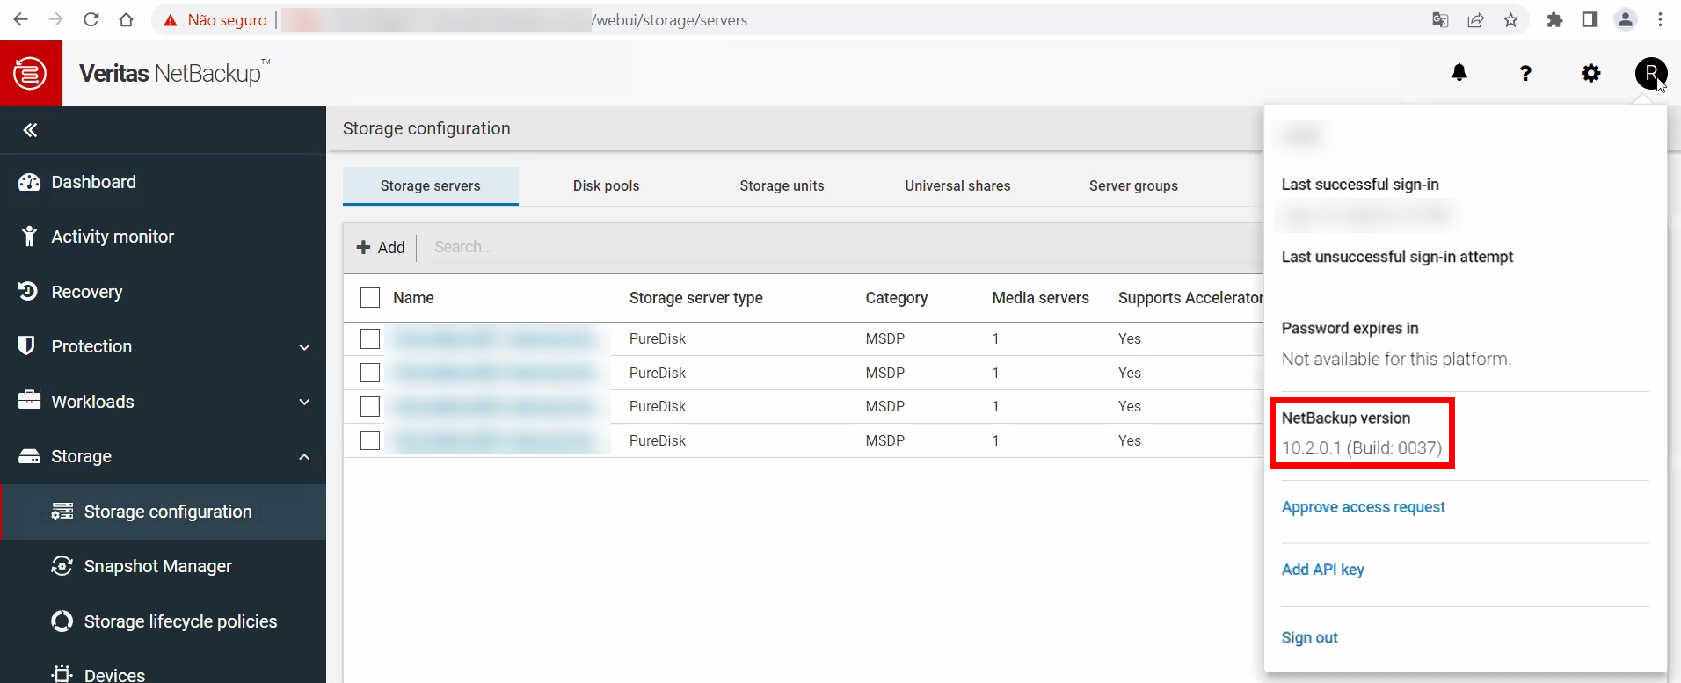Viewport: 1681px width, 683px height.
Task: Switch to the Universal shares tab
Action: click(x=957, y=186)
